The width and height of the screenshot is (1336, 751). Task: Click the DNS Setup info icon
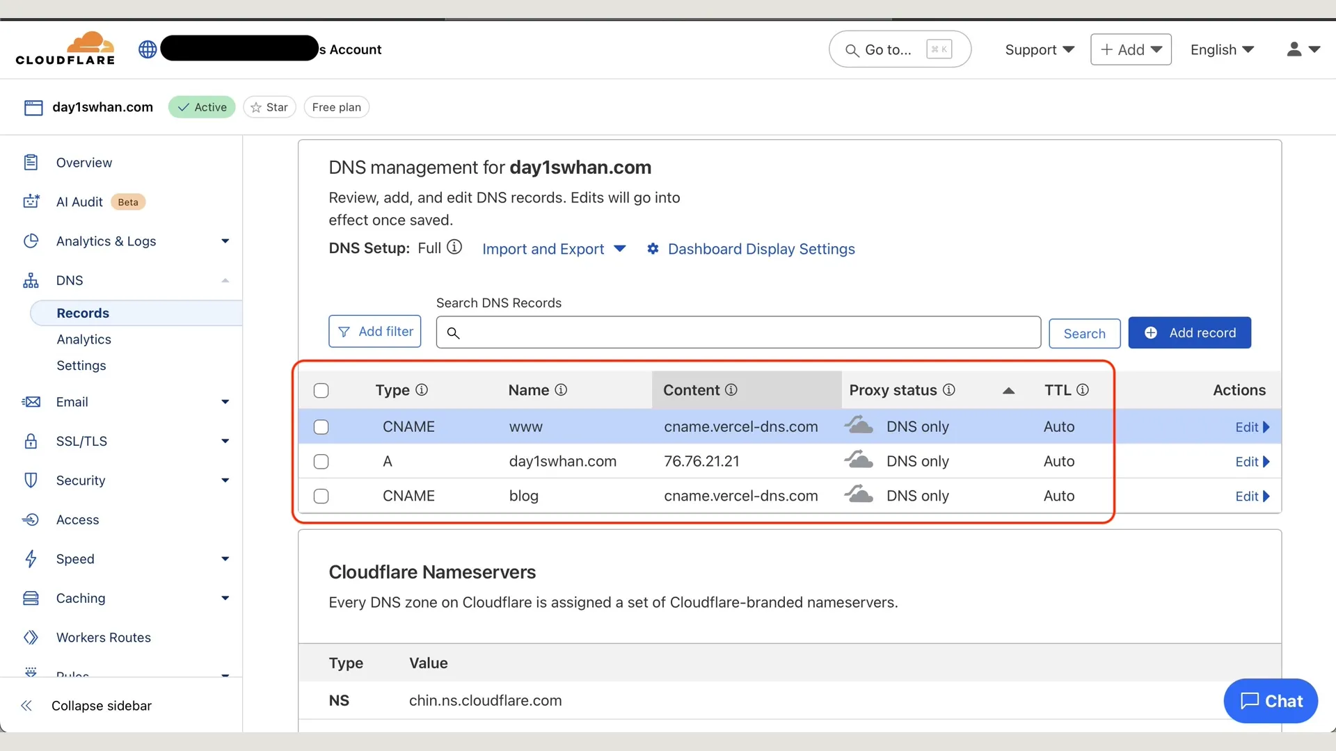coord(454,247)
